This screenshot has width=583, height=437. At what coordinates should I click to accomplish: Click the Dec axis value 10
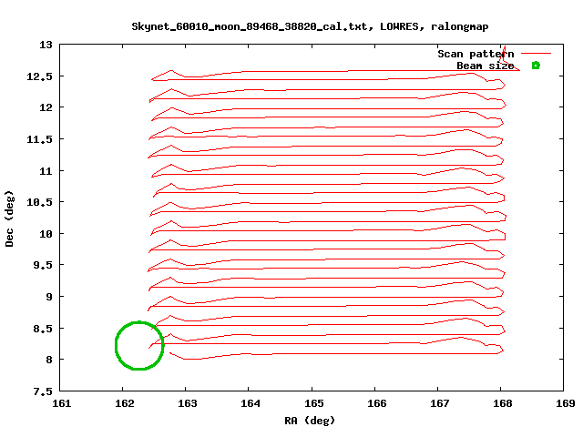pyautogui.click(x=46, y=234)
